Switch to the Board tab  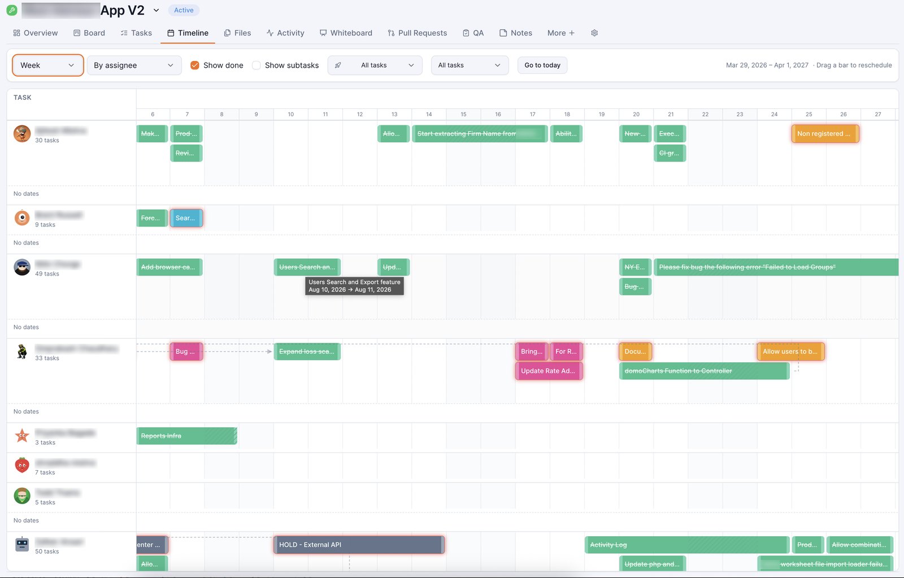[x=89, y=33]
